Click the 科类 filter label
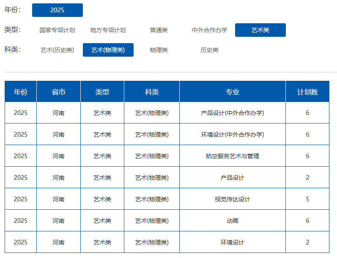This screenshot has width=337, height=258. point(12,49)
